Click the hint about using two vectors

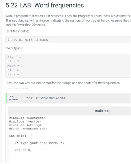[63, 83]
